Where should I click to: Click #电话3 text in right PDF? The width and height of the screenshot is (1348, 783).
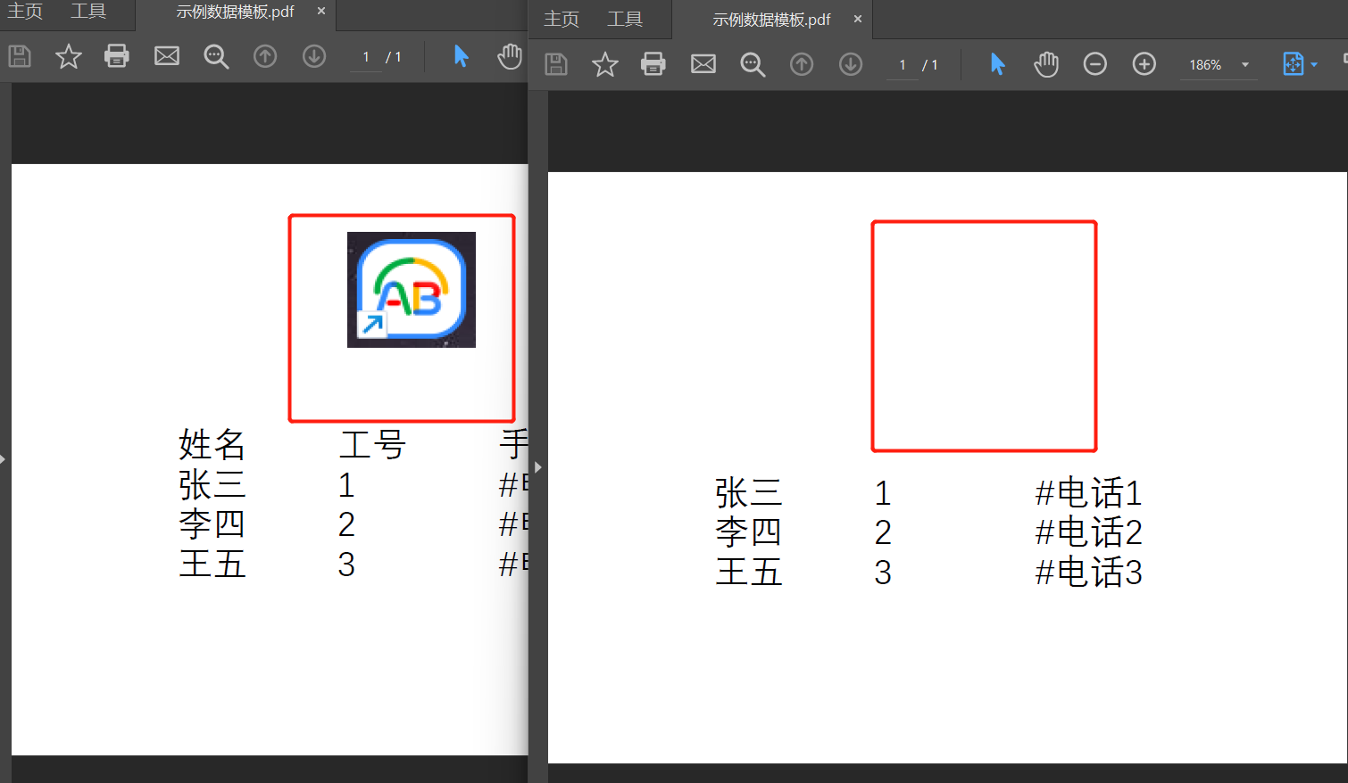click(x=1088, y=573)
